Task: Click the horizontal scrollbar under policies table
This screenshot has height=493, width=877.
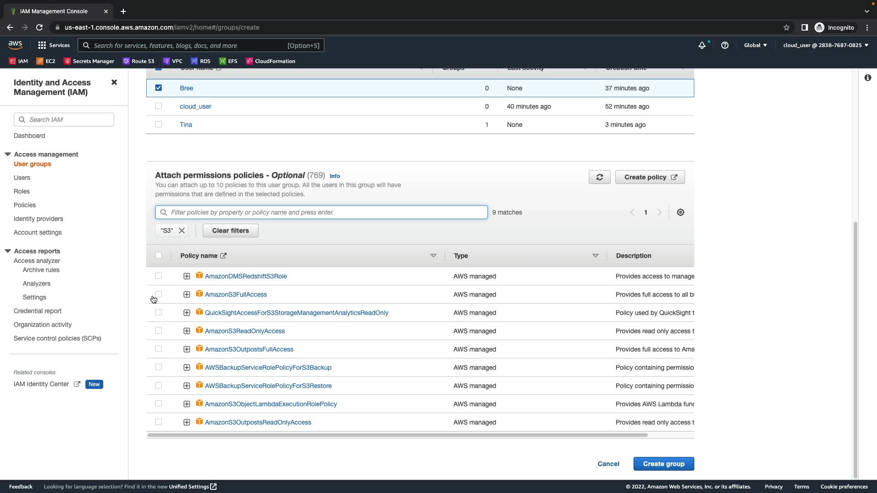Action: tap(397, 435)
